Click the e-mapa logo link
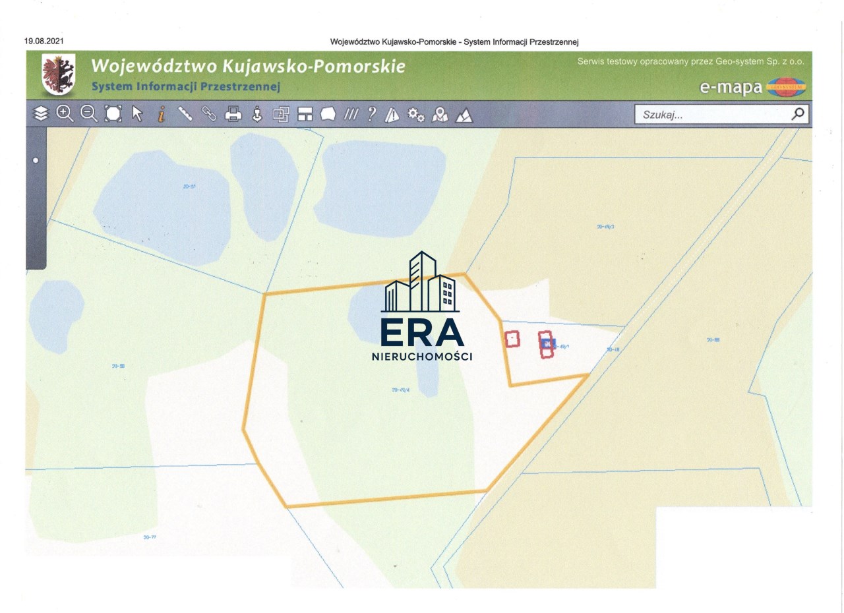 752,87
